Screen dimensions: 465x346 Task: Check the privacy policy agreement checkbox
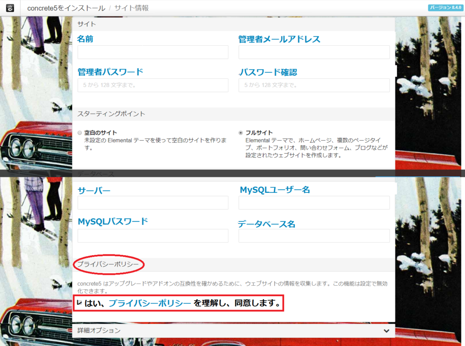(79, 302)
